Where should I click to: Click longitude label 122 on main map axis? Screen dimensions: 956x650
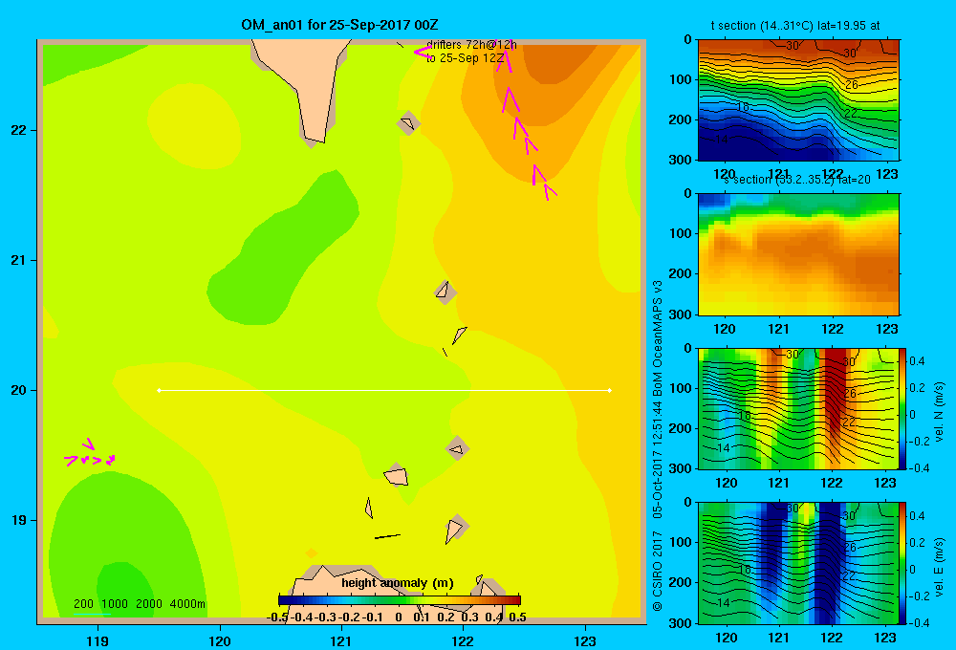(463, 640)
